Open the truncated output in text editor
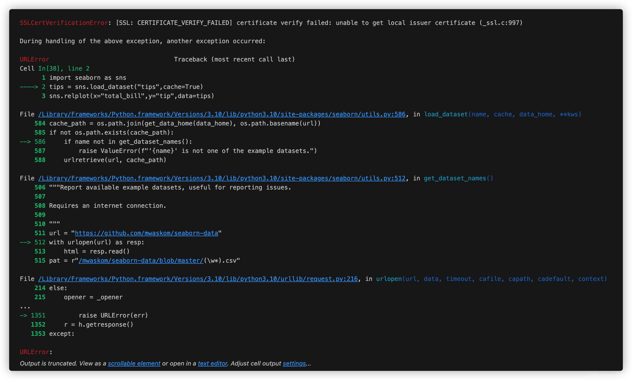 212,363
